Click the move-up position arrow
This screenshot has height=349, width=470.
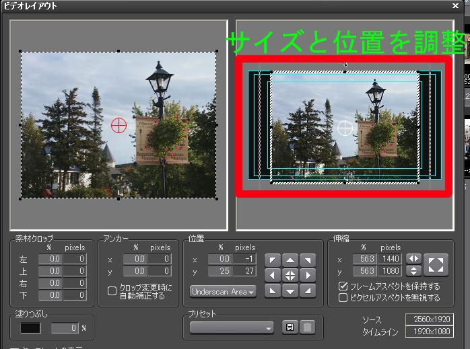pos(290,260)
